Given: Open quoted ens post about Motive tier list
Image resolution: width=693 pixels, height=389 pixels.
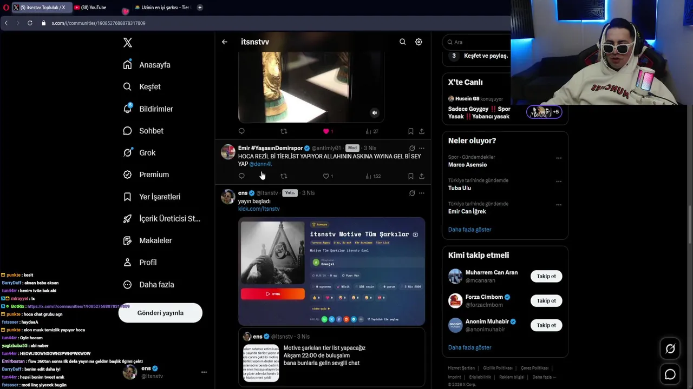Looking at the screenshot, I should (x=331, y=357).
